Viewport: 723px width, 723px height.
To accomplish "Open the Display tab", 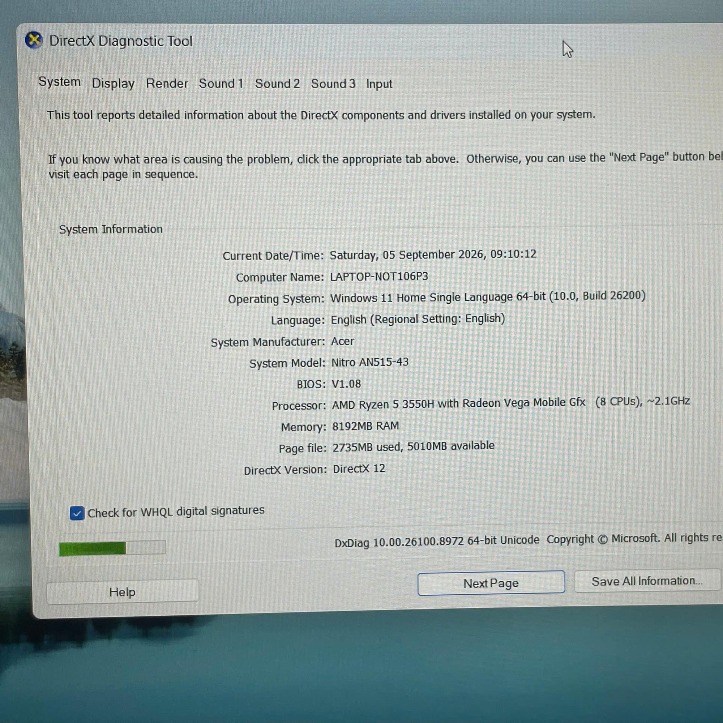I will click(x=113, y=83).
